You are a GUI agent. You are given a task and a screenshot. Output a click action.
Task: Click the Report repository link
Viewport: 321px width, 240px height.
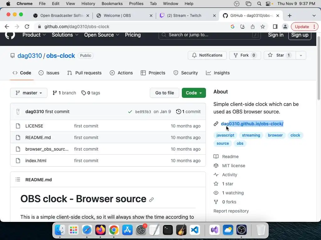tap(231, 211)
